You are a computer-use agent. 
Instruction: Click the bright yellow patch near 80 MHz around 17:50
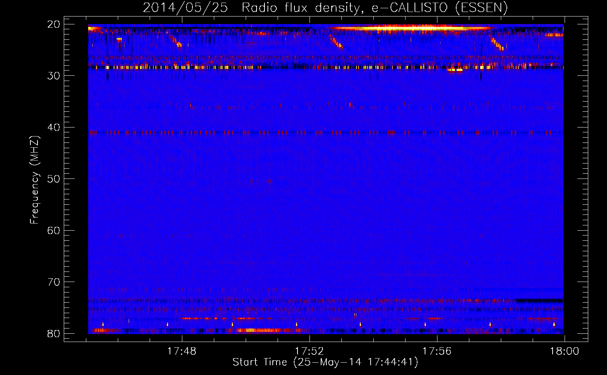[260, 330]
